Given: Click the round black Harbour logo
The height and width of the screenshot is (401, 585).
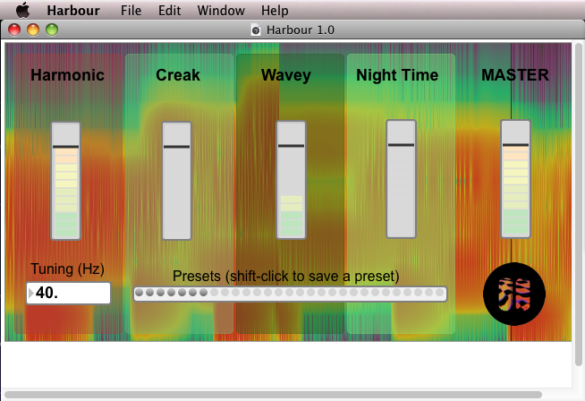Looking at the screenshot, I should pos(514,294).
